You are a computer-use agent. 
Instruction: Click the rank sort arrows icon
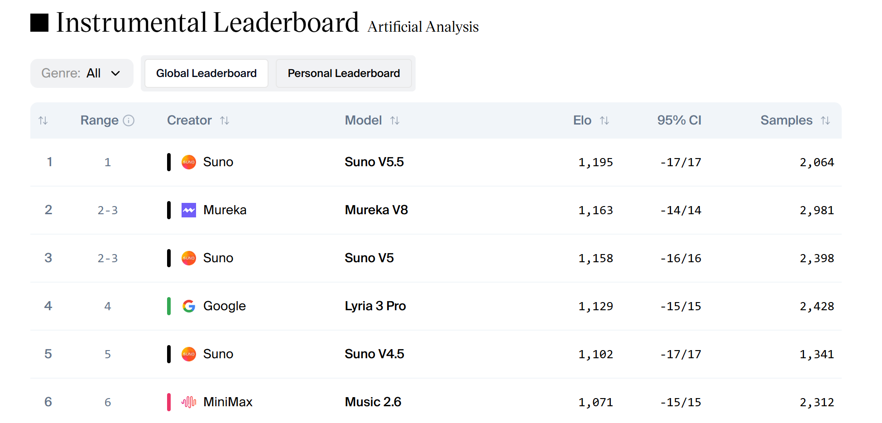pos(43,120)
